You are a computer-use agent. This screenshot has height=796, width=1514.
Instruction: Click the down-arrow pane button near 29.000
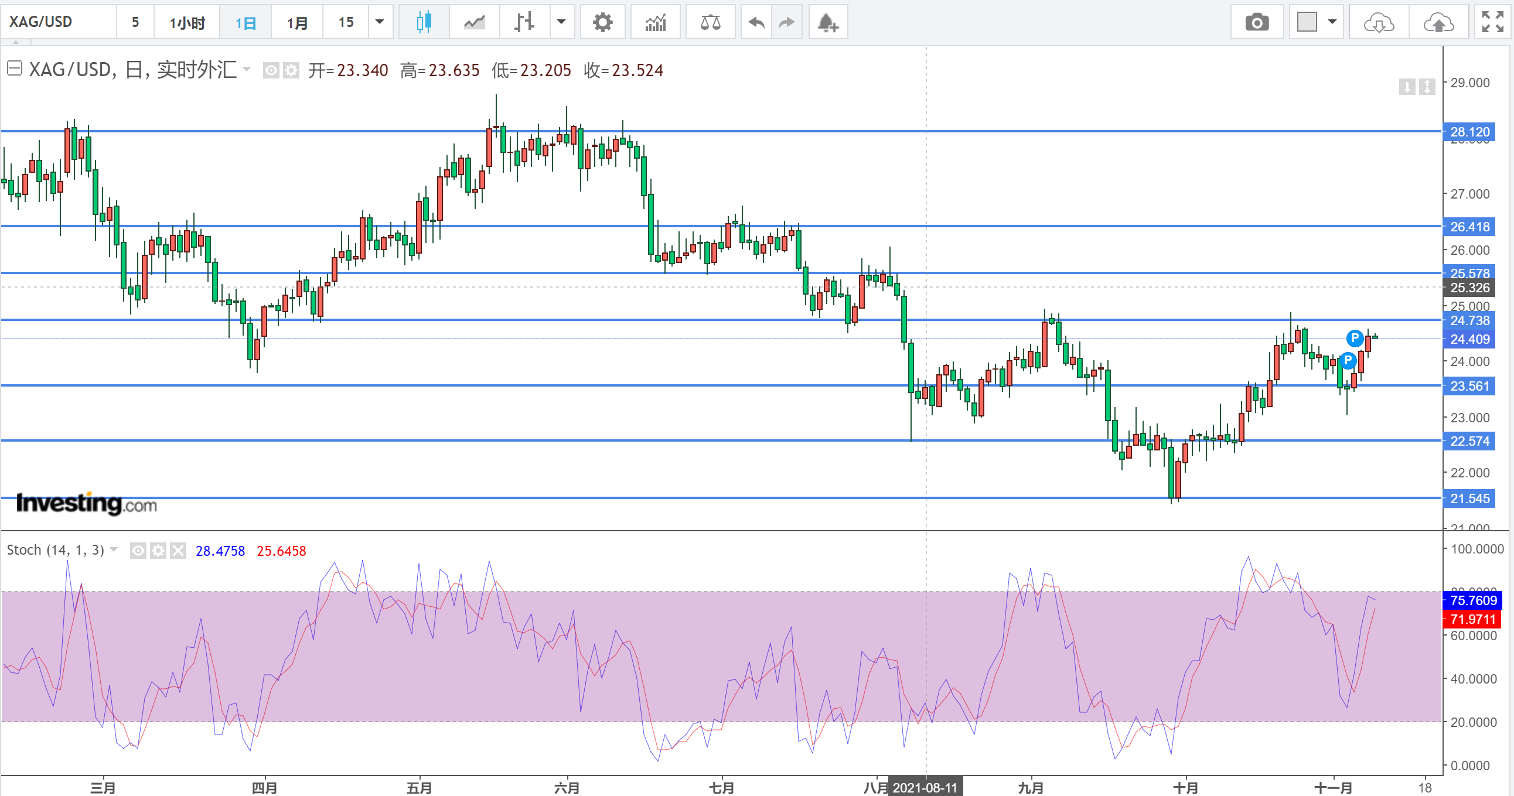(1407, 87)
